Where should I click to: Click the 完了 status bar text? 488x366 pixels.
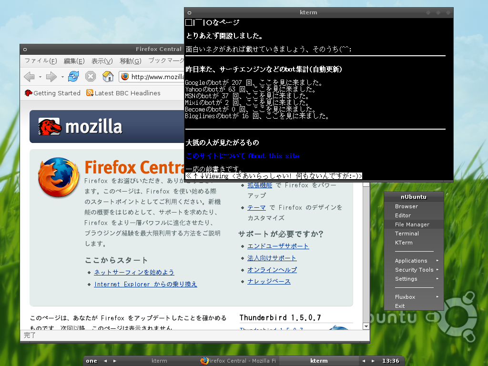click(30, 335)
